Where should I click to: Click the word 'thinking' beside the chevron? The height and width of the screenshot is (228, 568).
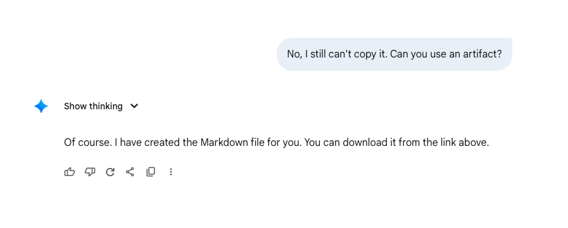(106, 106)
